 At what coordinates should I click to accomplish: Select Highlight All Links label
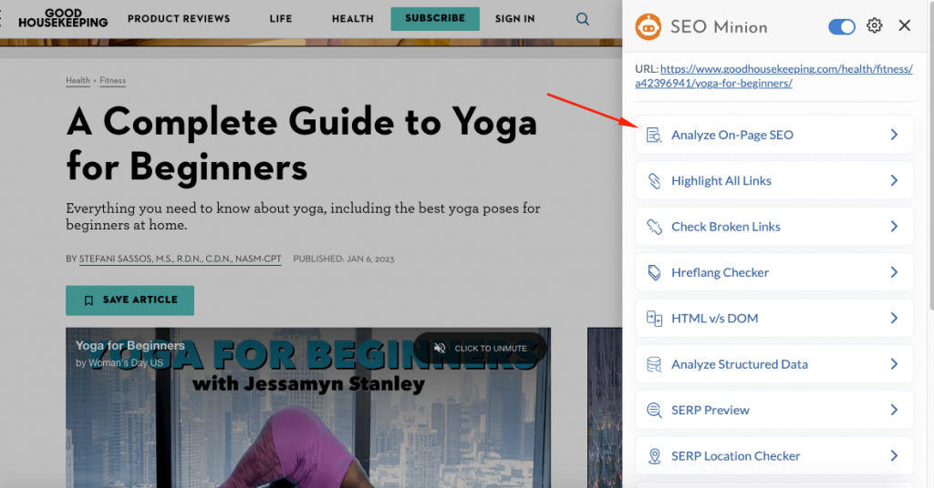coord(721,180)
